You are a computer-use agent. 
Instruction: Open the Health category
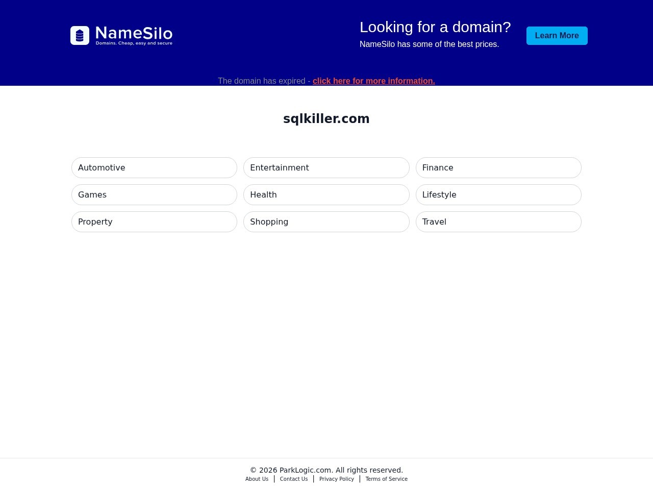326,194
